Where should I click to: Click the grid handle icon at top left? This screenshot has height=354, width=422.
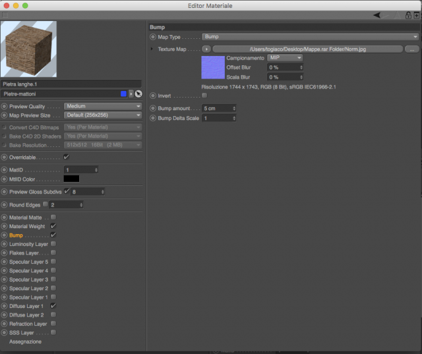tap(5, 15)
